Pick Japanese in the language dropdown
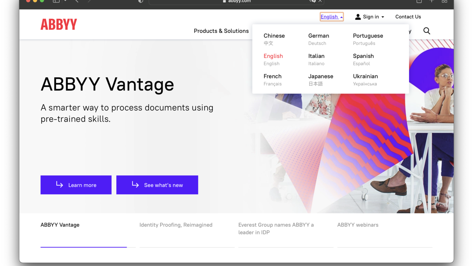The image size is (473, 266). pos(321,80)
